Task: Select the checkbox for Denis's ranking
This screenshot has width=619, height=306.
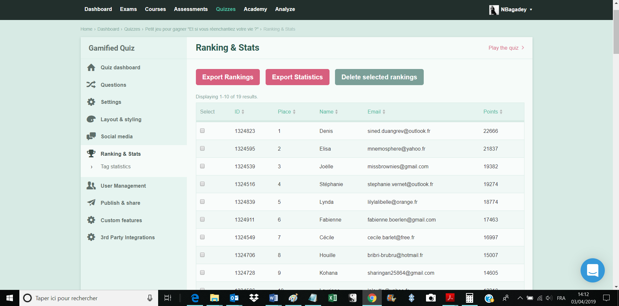Action: (x=202, y=131)
